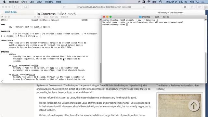
Task: Click The National Archives Catalog link
Action: coord(178,87)
